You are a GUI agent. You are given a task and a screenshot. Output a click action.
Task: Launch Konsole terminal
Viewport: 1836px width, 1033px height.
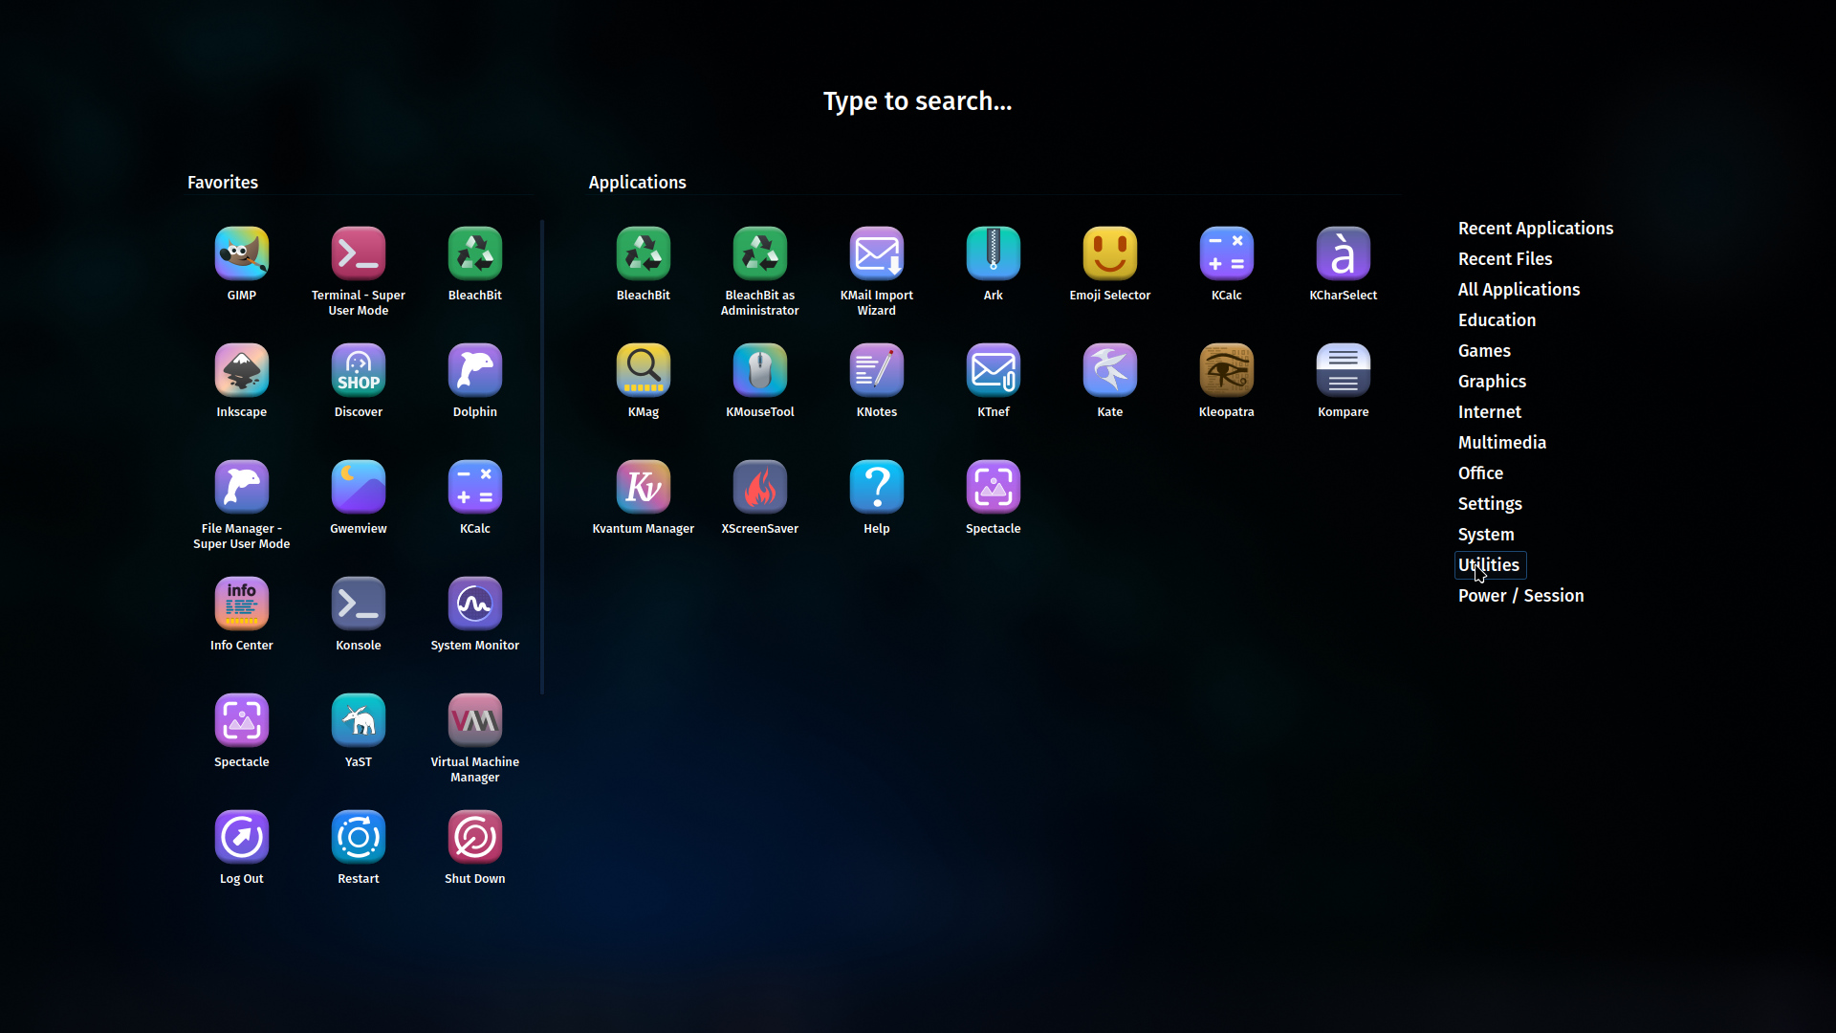pyautogui.click(x=359, y=604)
